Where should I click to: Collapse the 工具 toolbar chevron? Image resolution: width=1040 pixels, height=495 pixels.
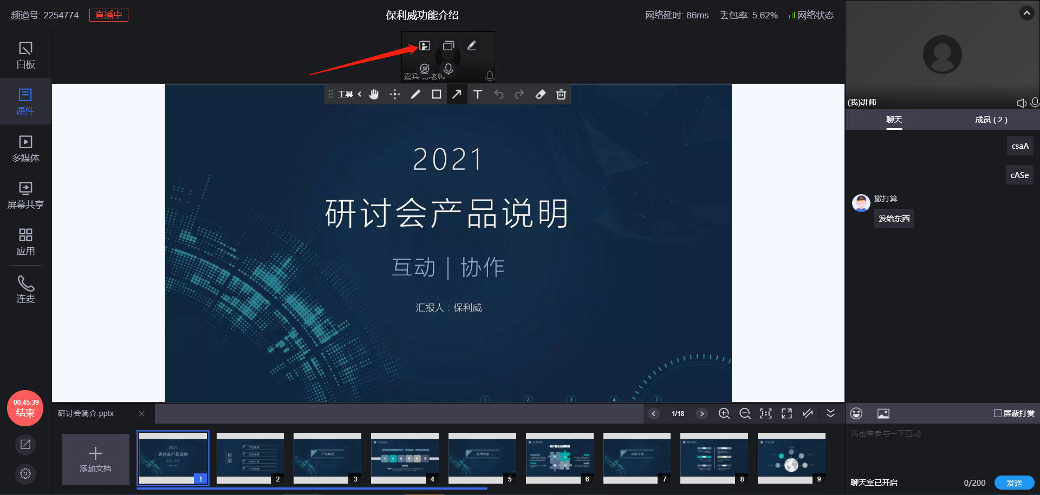pos(360,94)
